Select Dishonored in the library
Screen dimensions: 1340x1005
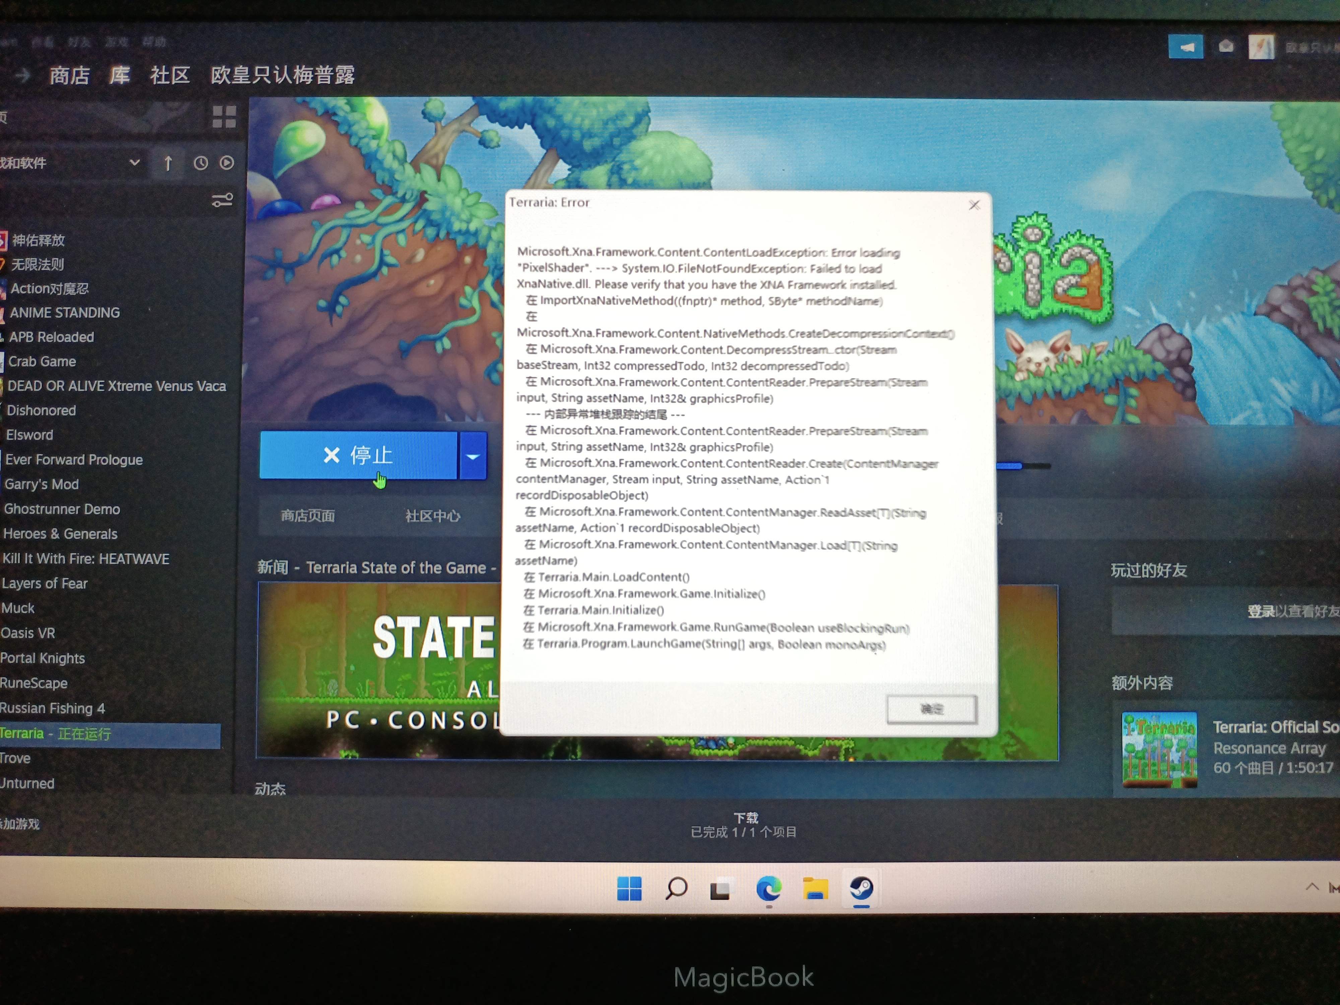[41, 411]
